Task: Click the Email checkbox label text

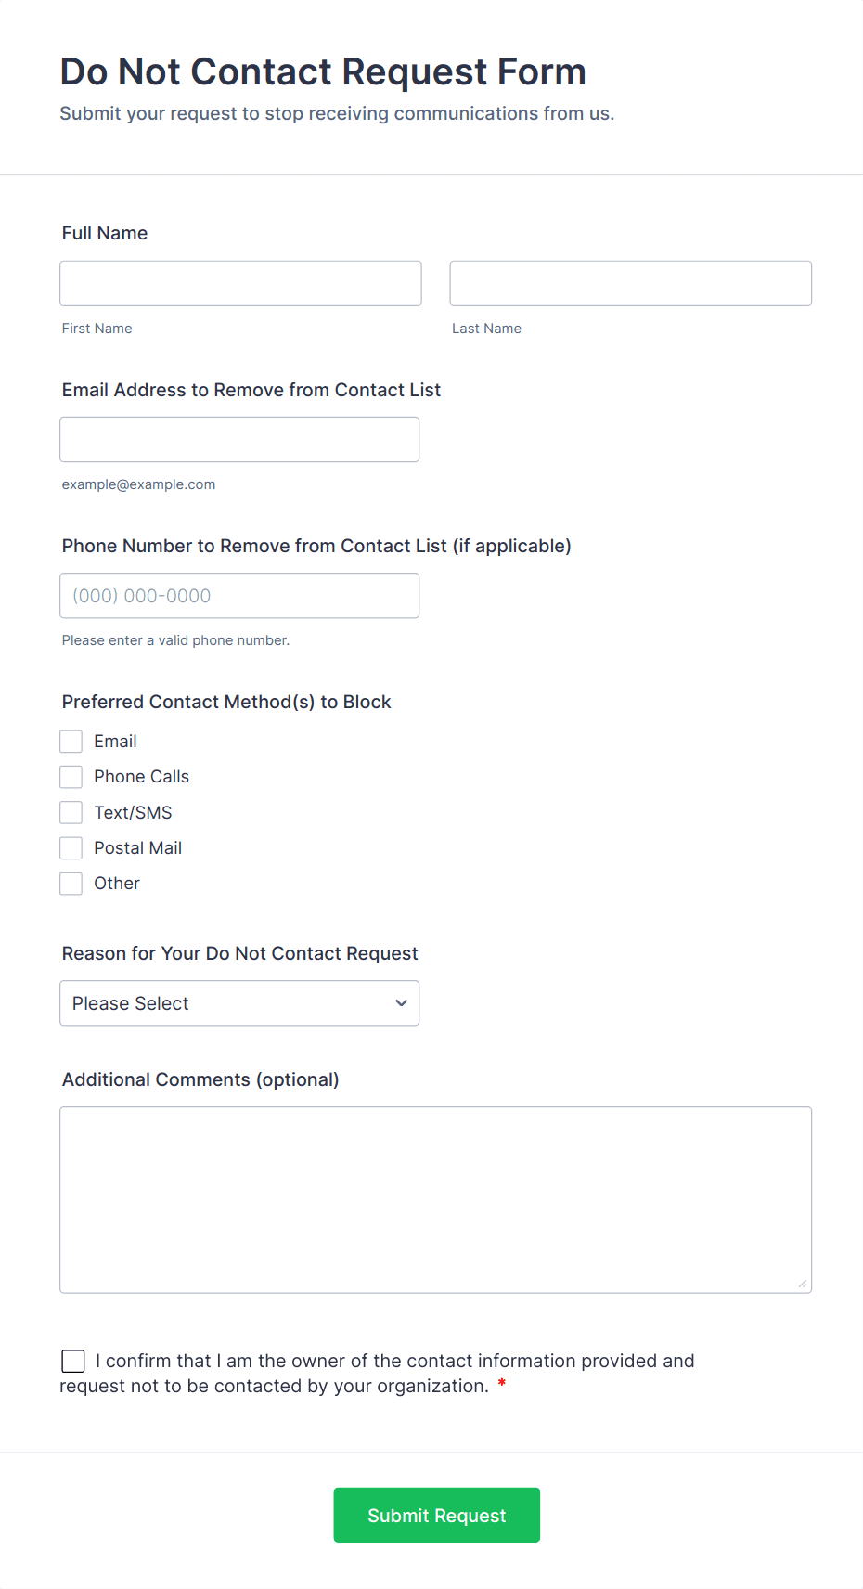Action: click(115, 742)
